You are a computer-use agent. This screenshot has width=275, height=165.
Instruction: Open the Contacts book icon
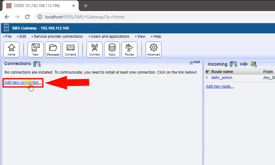70,49
